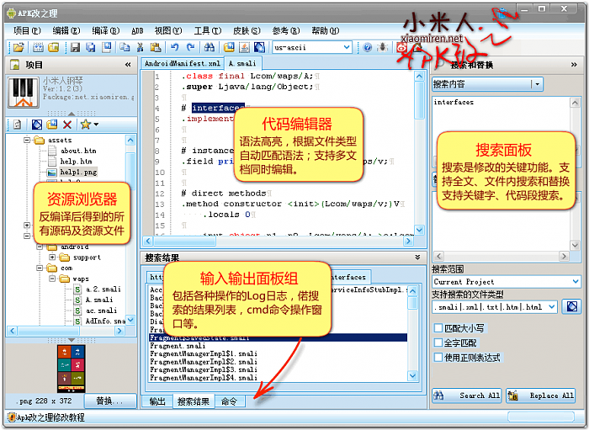Screen dimensions: 589x430
Task: Select help.htm in the assets folder
Action: coord(77,161)
